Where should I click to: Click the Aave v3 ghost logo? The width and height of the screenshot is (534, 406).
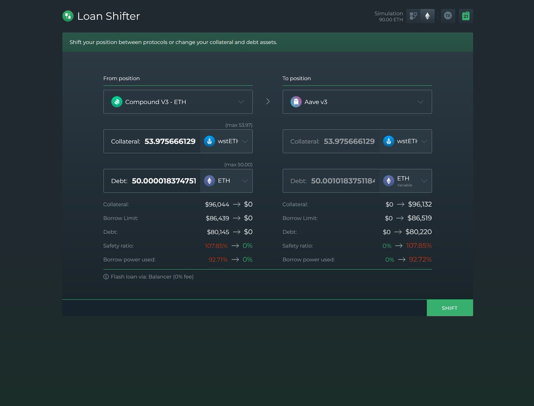296,102
